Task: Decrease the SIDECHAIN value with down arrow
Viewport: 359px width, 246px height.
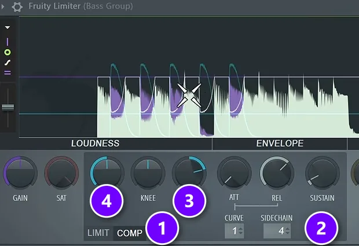Action: 288,233
